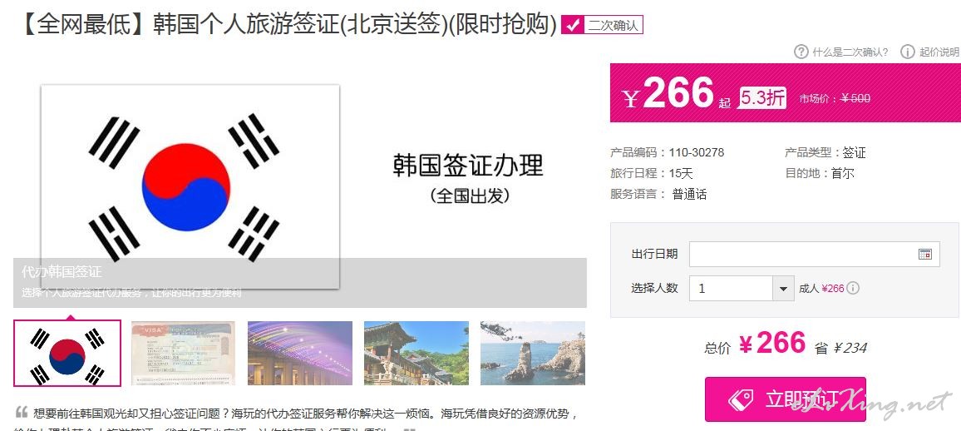Click the info icon beside 起价说明
Image resolution: width=961 pixels, height=431 pixels.
(907, 52)
